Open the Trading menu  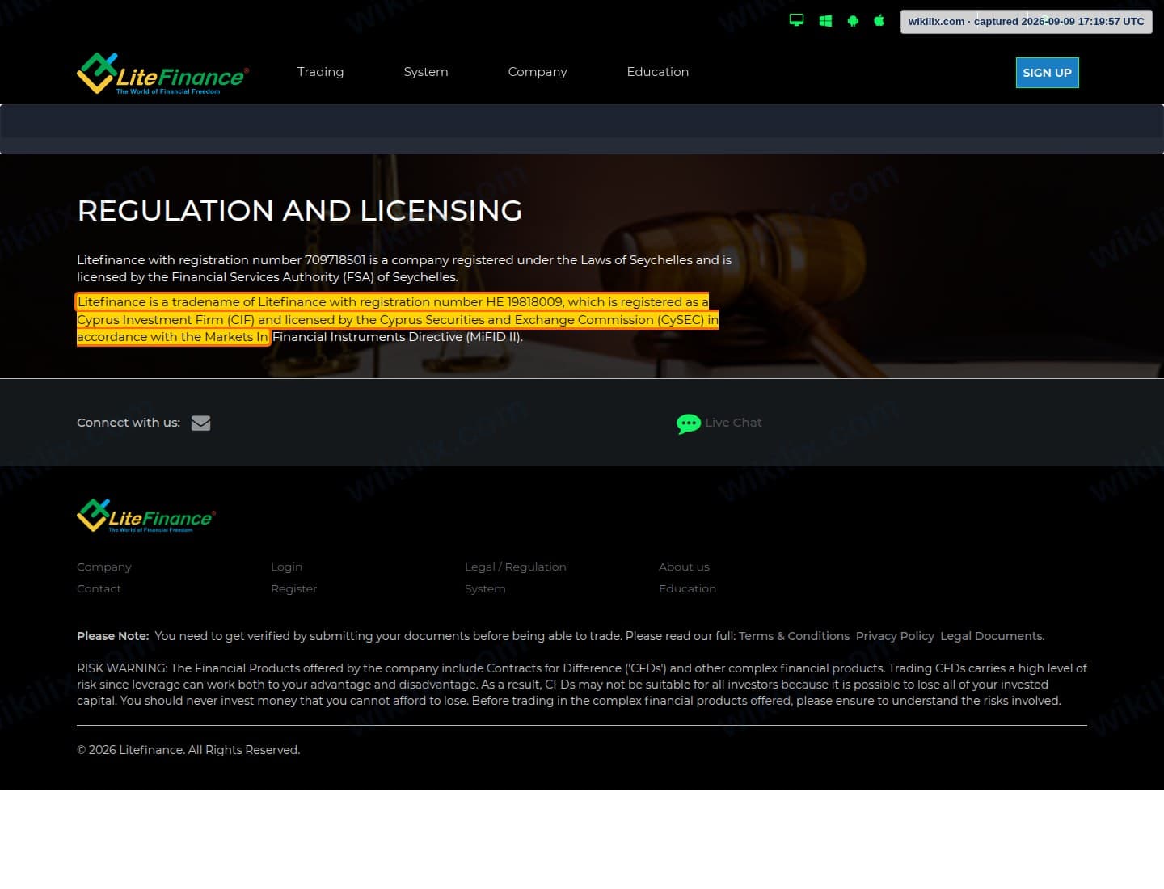tap(320, 72)
